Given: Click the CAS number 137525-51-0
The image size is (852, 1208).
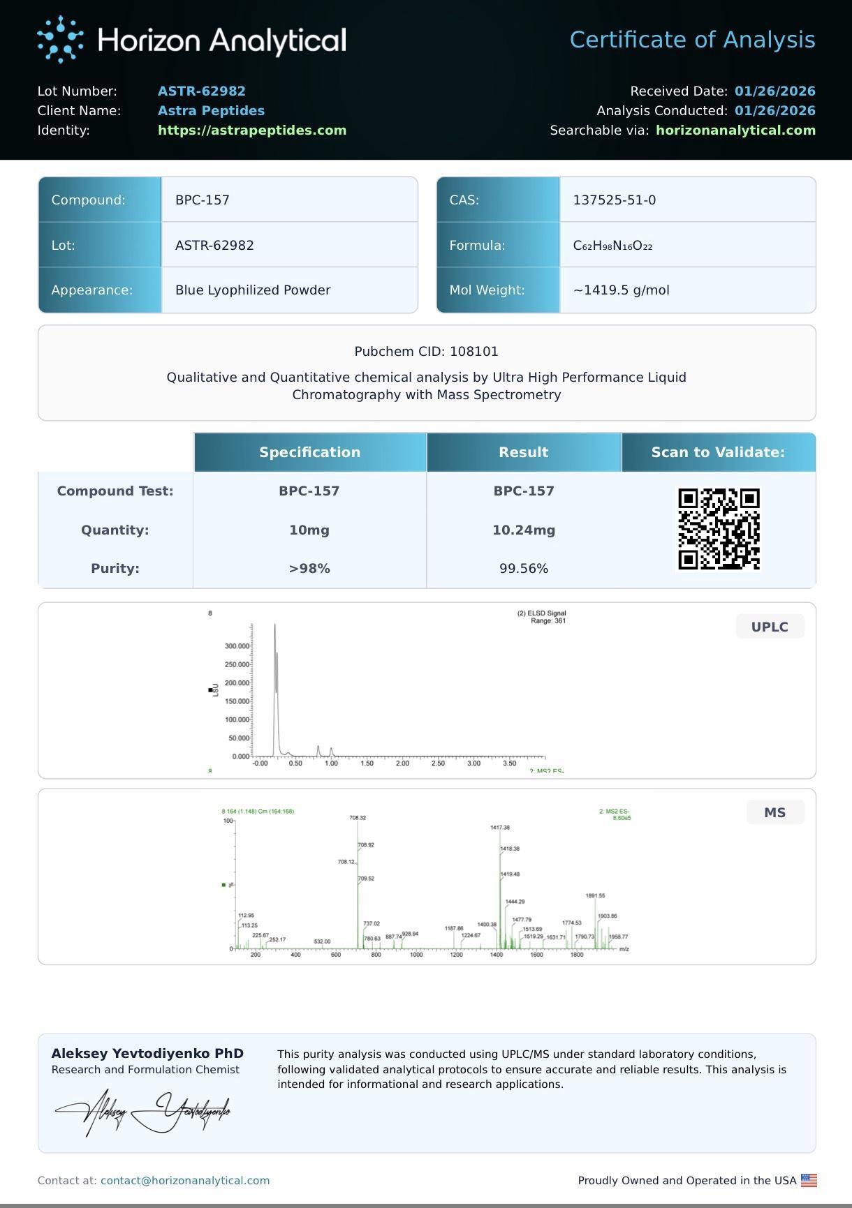Looking at the screenshot, I should [x=614, y=200].
